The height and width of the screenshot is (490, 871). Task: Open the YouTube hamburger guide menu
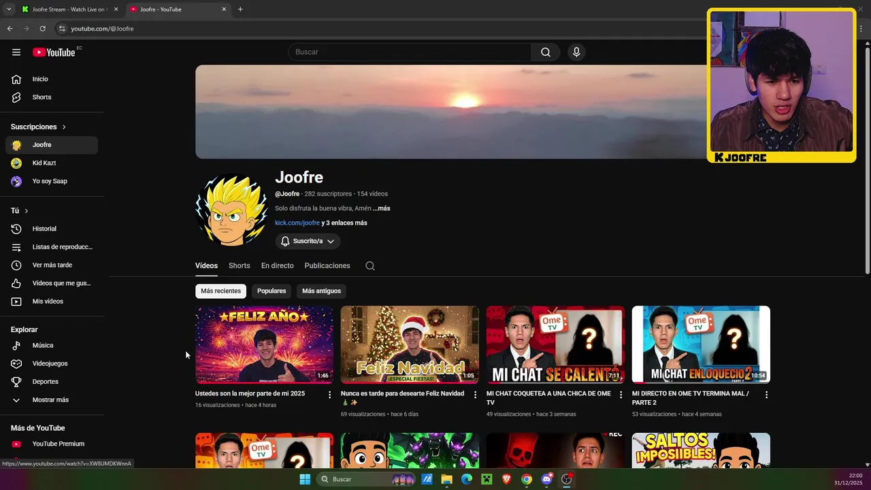16,52
